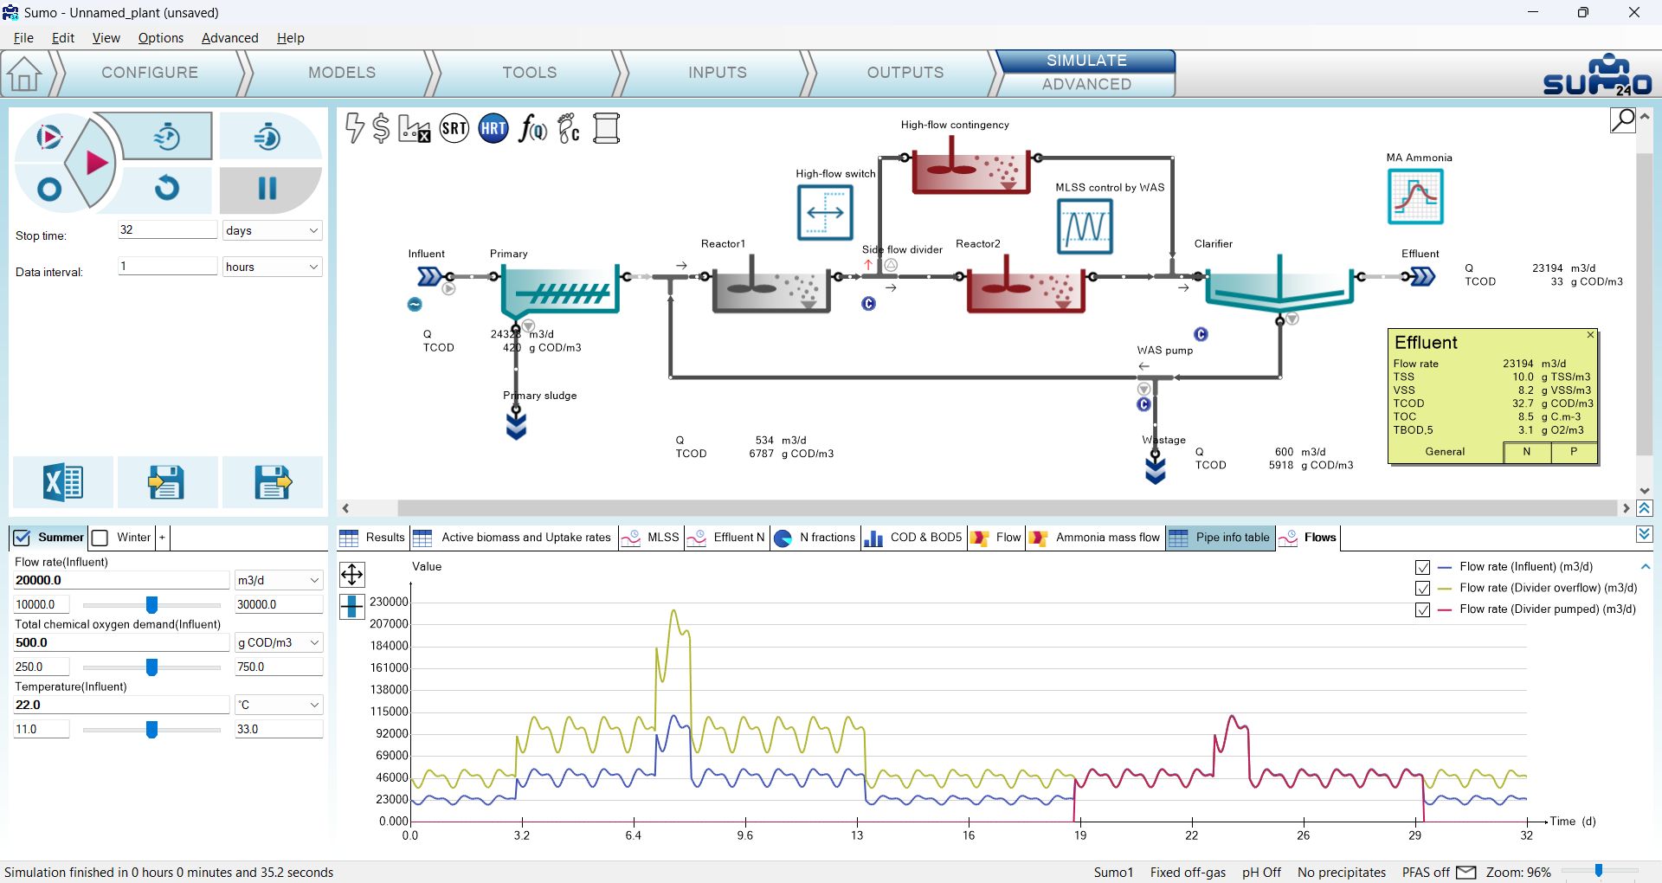Image resolution: width=1662 pixels, height=883 pixels.
Task: Click the Home icon in the workflow bar
Action: click(x=24, y=74)
